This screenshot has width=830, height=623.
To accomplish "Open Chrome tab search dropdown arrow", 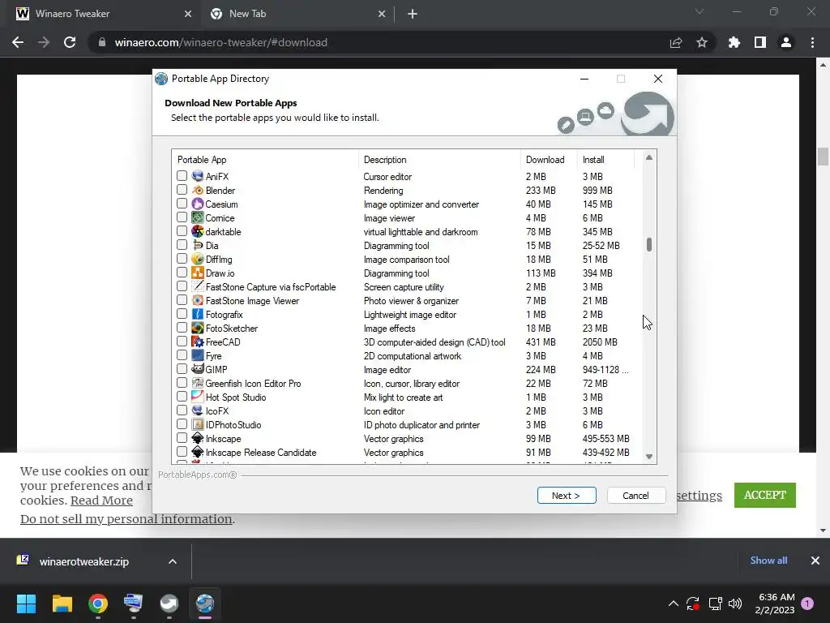I will [x=700, y=11].
